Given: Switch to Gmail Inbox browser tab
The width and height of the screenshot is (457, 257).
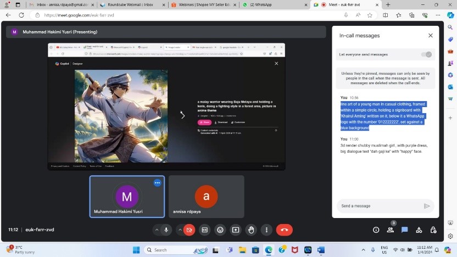Looking at the screenshot, I should (x=61, y=4).
